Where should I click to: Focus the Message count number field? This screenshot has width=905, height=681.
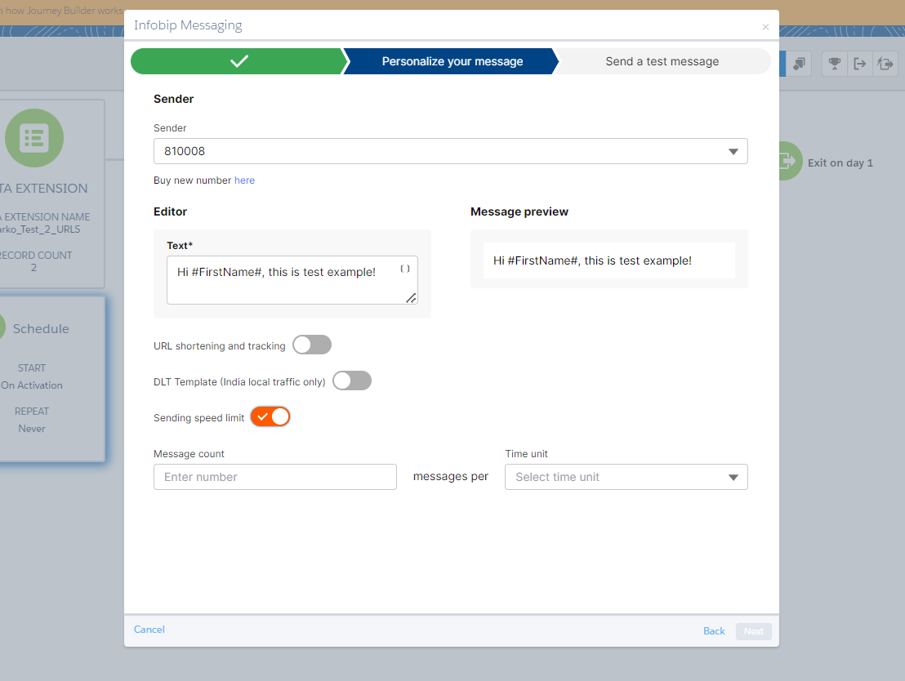[274, 477]
